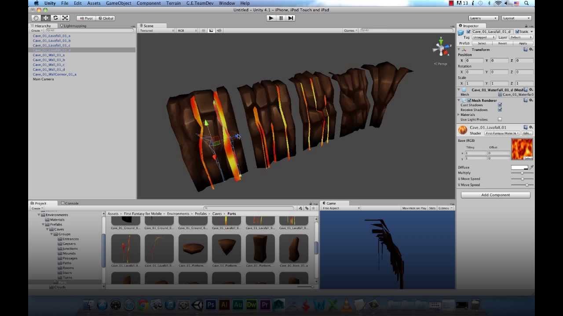Image resolution: width=563 pixels, height=316 pixels.
Task: Open the material Cave_01_Lavafall_01 gear menu
Action: click(x=531, y=127)
